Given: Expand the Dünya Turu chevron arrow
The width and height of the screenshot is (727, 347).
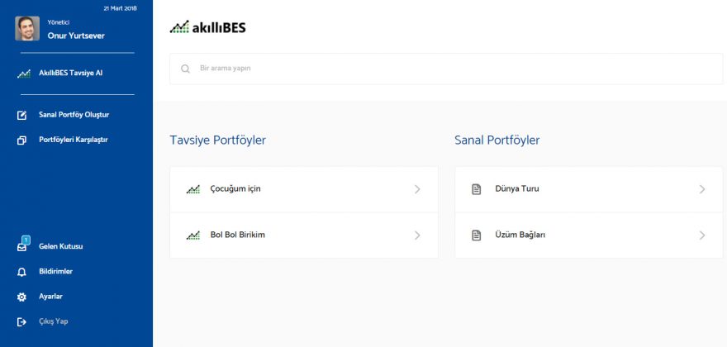Looking at the screenshot, I should (x=702, y=189).
